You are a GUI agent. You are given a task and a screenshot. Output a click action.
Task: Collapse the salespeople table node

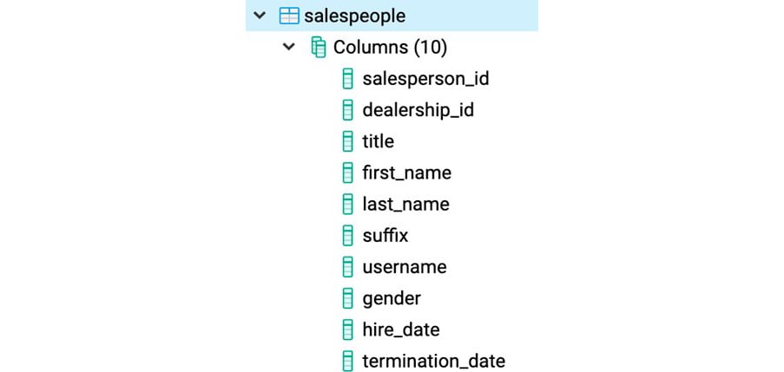coord(259,16)
